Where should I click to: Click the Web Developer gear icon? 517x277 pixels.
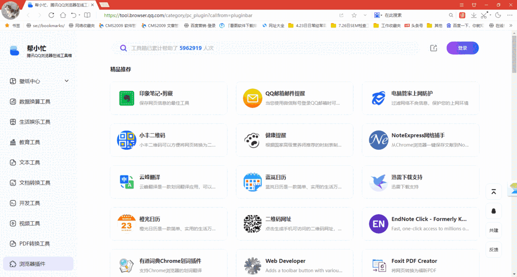(x=252, y=264)
